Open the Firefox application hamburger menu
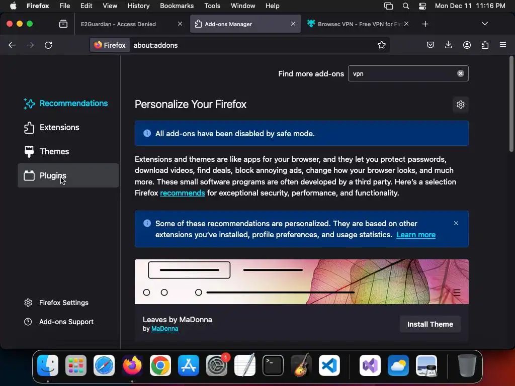The image size is (515, 386). point(503,45)
